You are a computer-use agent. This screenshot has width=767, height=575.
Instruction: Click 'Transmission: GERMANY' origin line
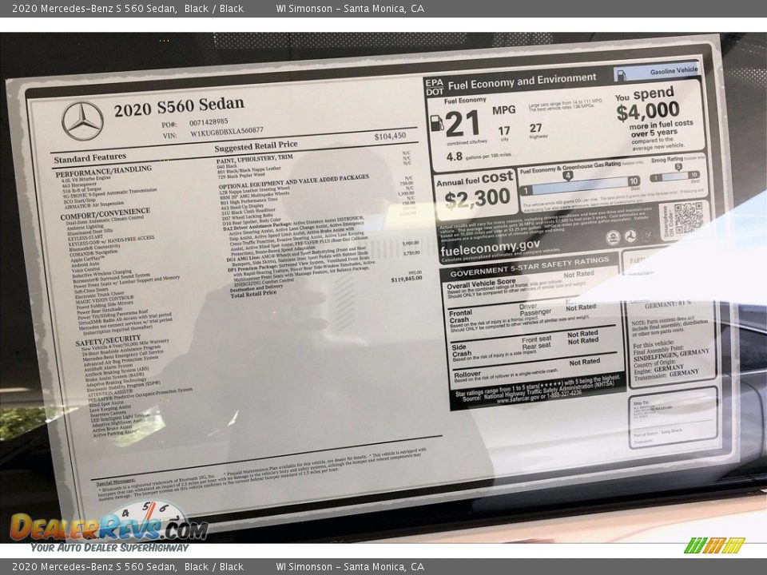tap(666, 375)
